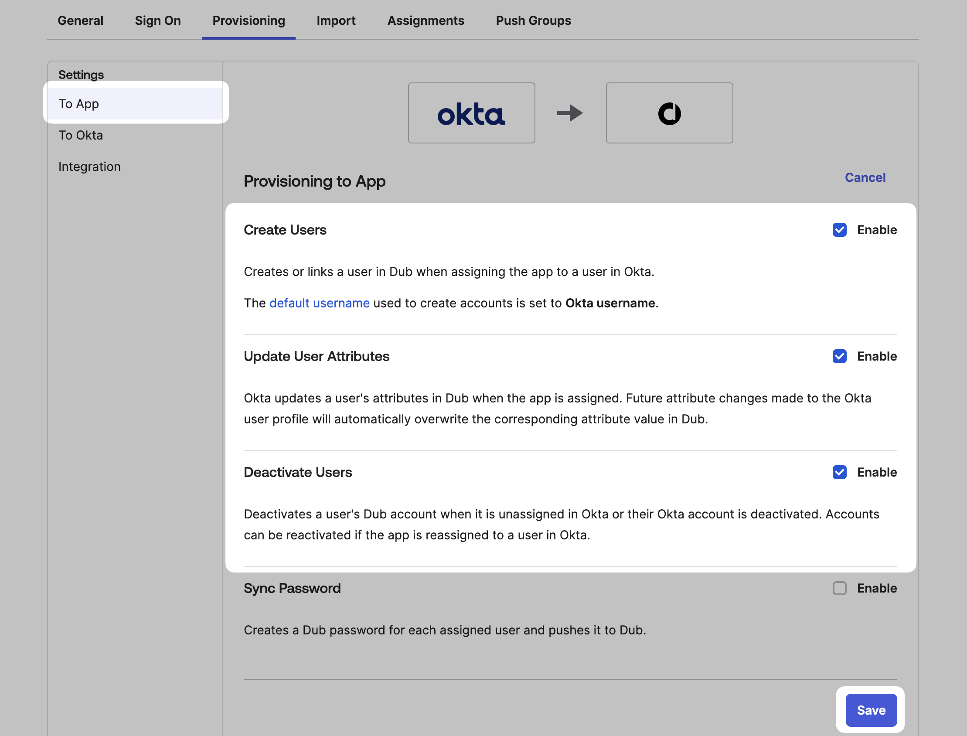This screenshot has height=736, width=967.
Task: Open the Assignments tab
Action: tap(426, 20)
